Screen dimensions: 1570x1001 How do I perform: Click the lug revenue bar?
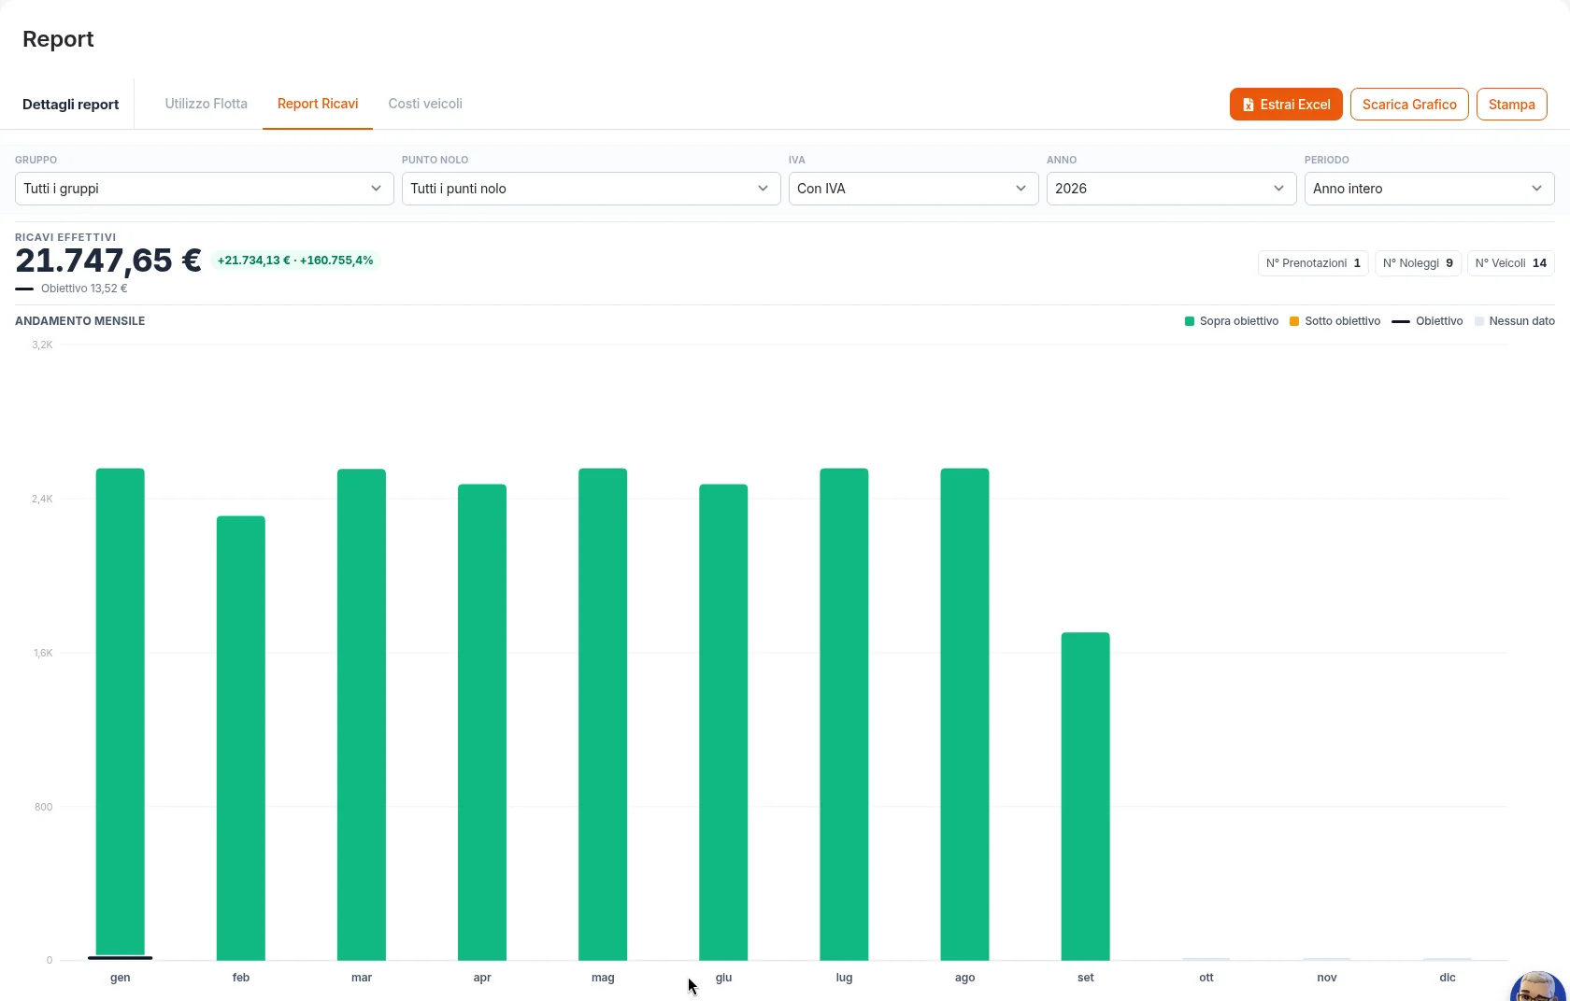(844, 714)
